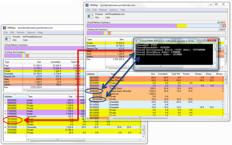This screenshot has width=232, height=145.
Task: Click the left window address list horizontal scrollbar
Action: pyautogui.click(x=58, y=140)
